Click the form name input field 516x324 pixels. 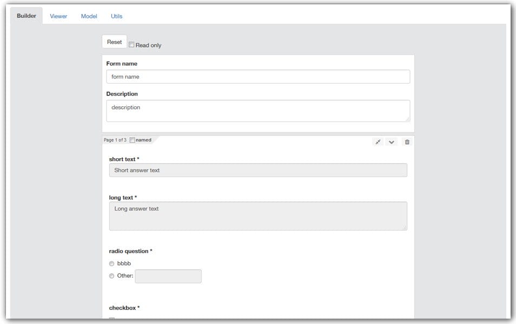[258, 76]
